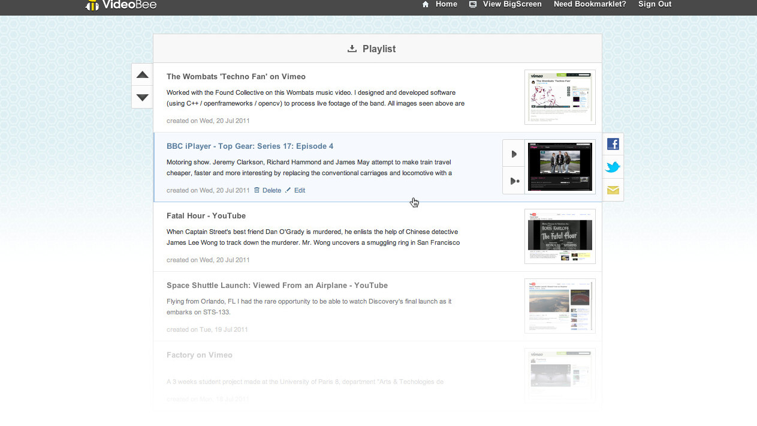This screenshot has height=426, width=757.
Task: Click the VideoBee bee logo
Action: [x=92, y=5]
